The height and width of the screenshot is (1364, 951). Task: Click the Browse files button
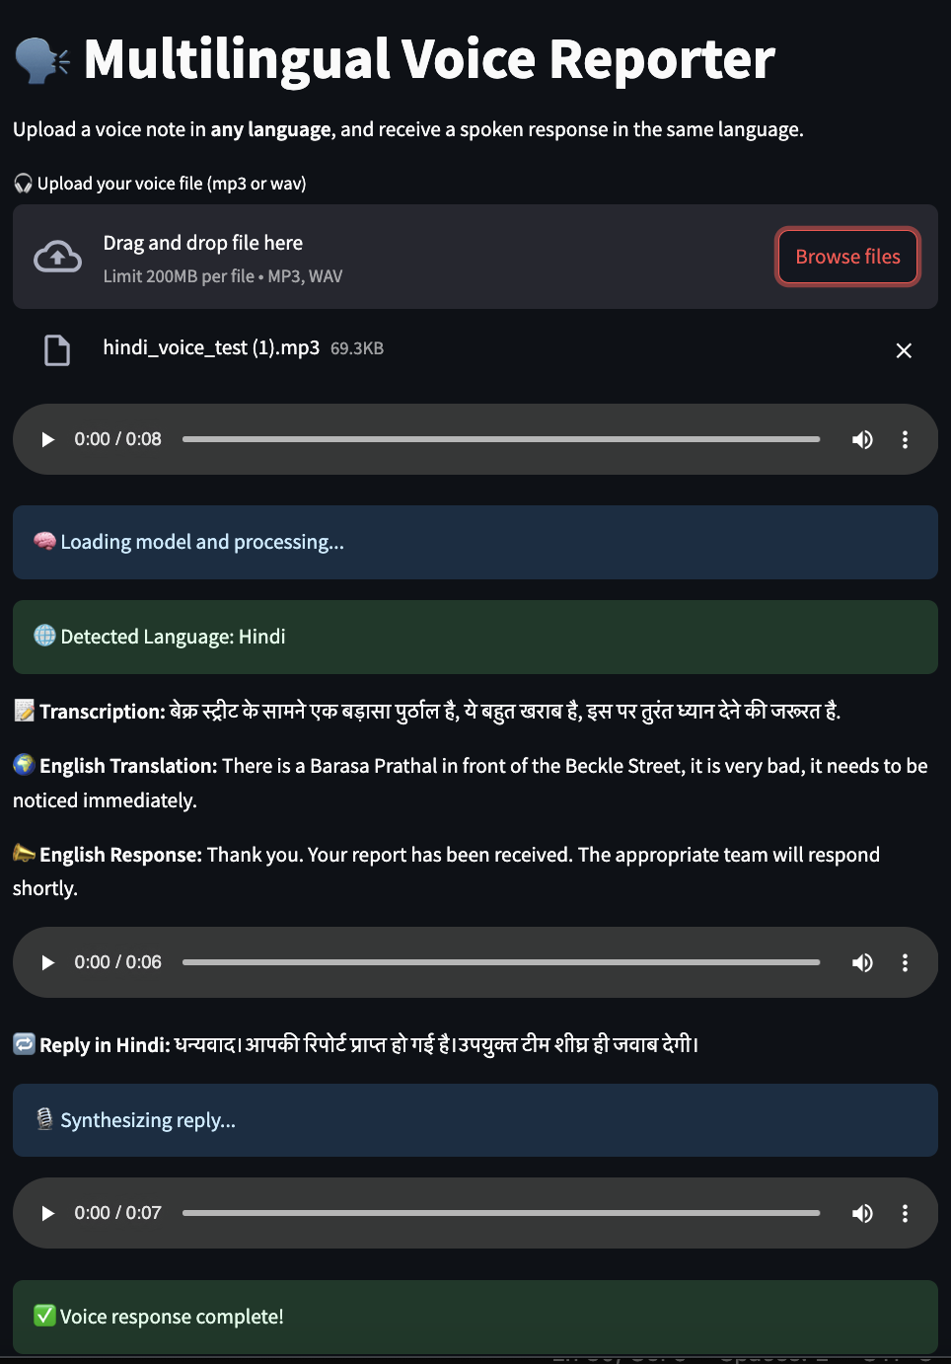847,257
